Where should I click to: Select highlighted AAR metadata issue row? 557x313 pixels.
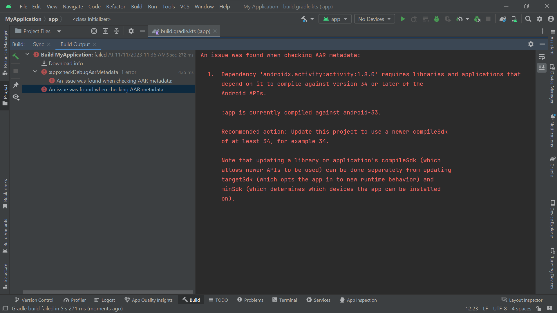pyautogui.click(x=108, y=90)
